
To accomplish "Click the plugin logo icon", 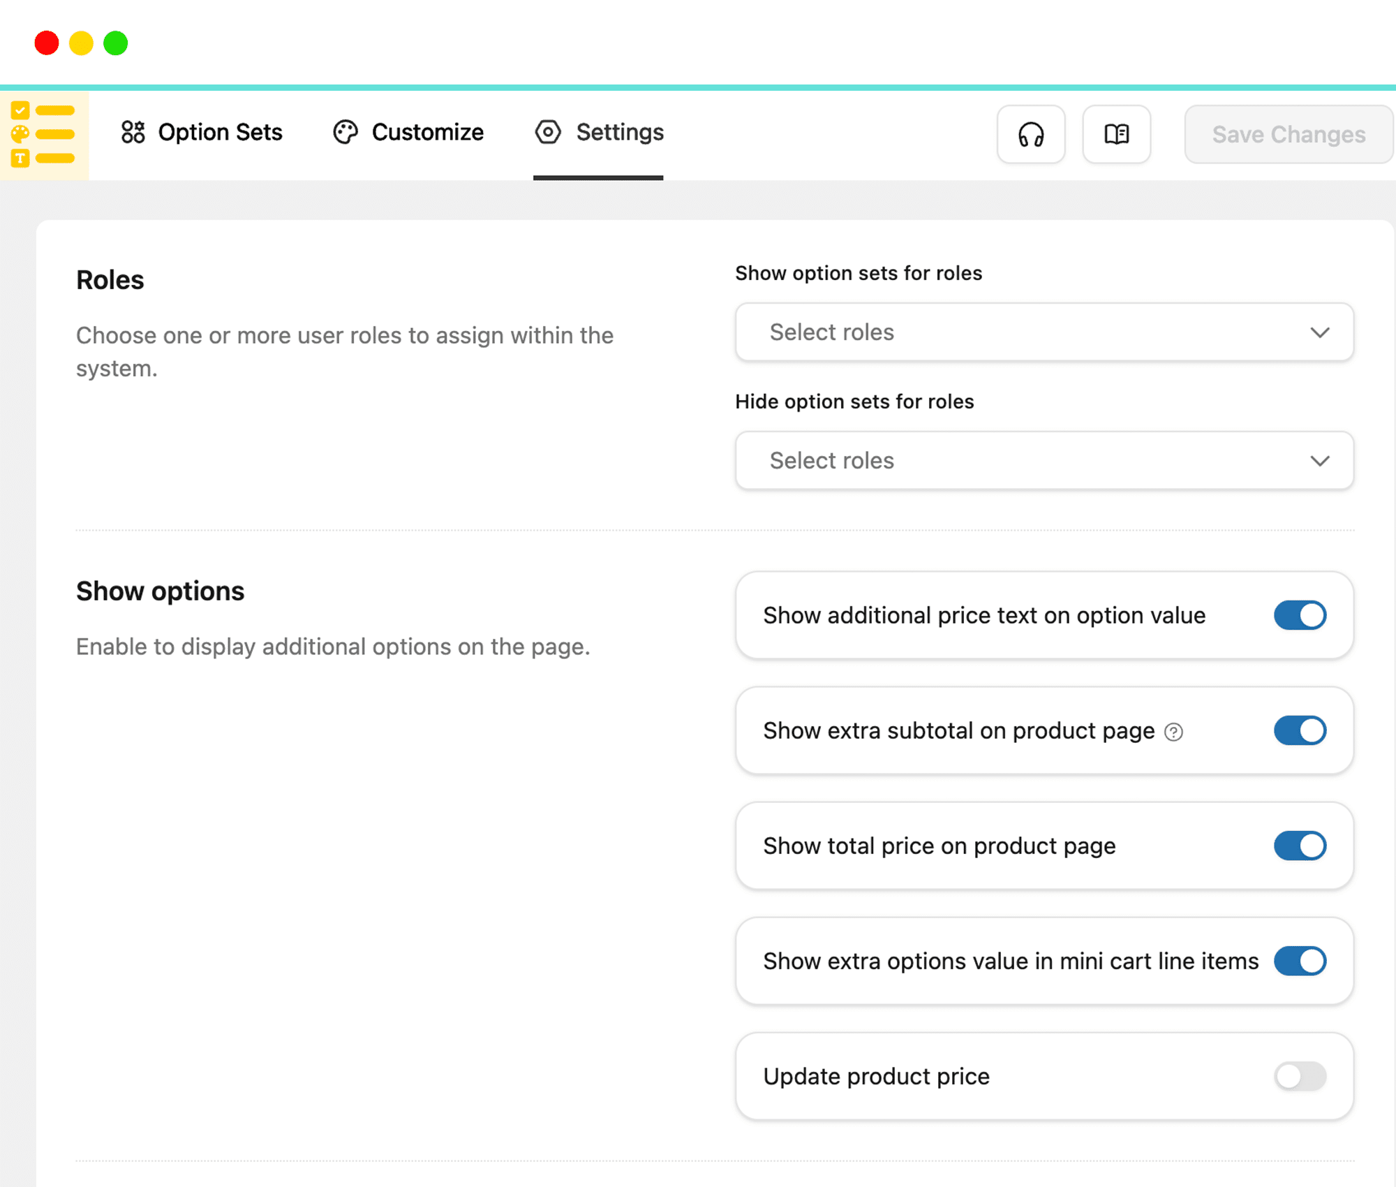I will 44,135.
